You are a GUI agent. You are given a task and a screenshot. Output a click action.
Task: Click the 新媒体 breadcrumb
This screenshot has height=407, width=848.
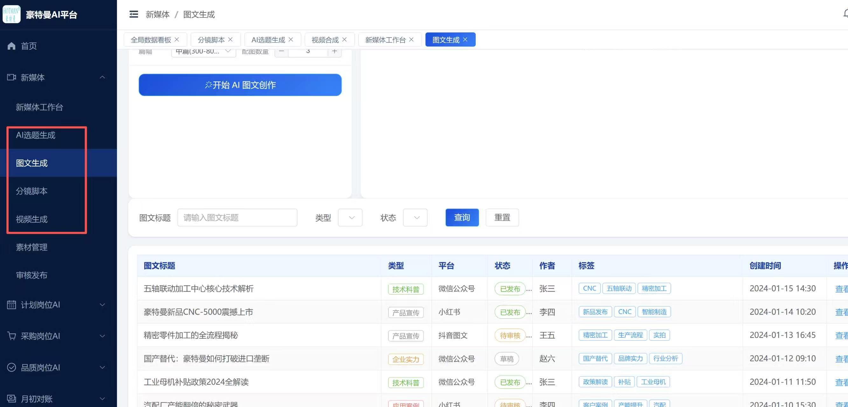tap(158, 15)
